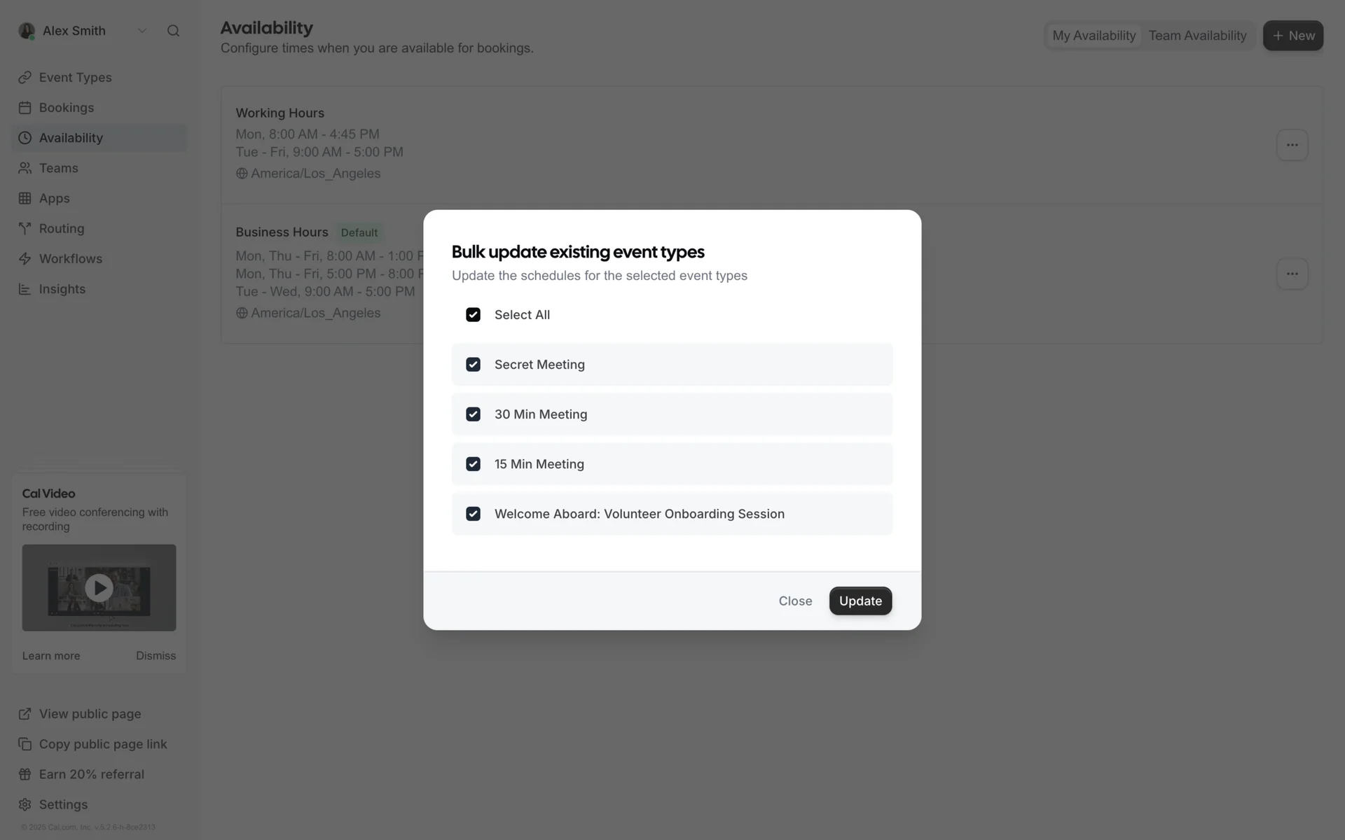1345x840 pixels.
Task: Open the Bookings calendar icon
Action: pos(25,108)
